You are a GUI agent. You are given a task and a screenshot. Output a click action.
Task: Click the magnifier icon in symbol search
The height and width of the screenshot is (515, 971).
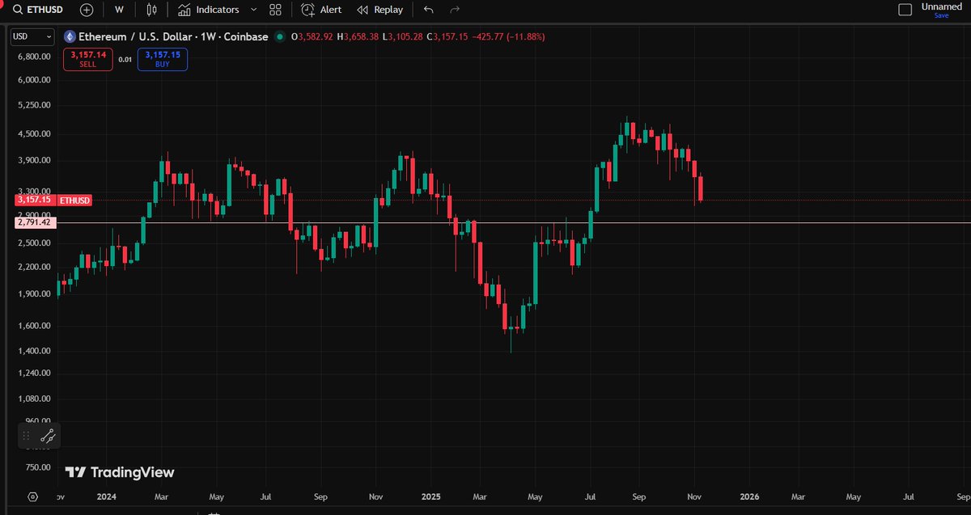point(16,10)
